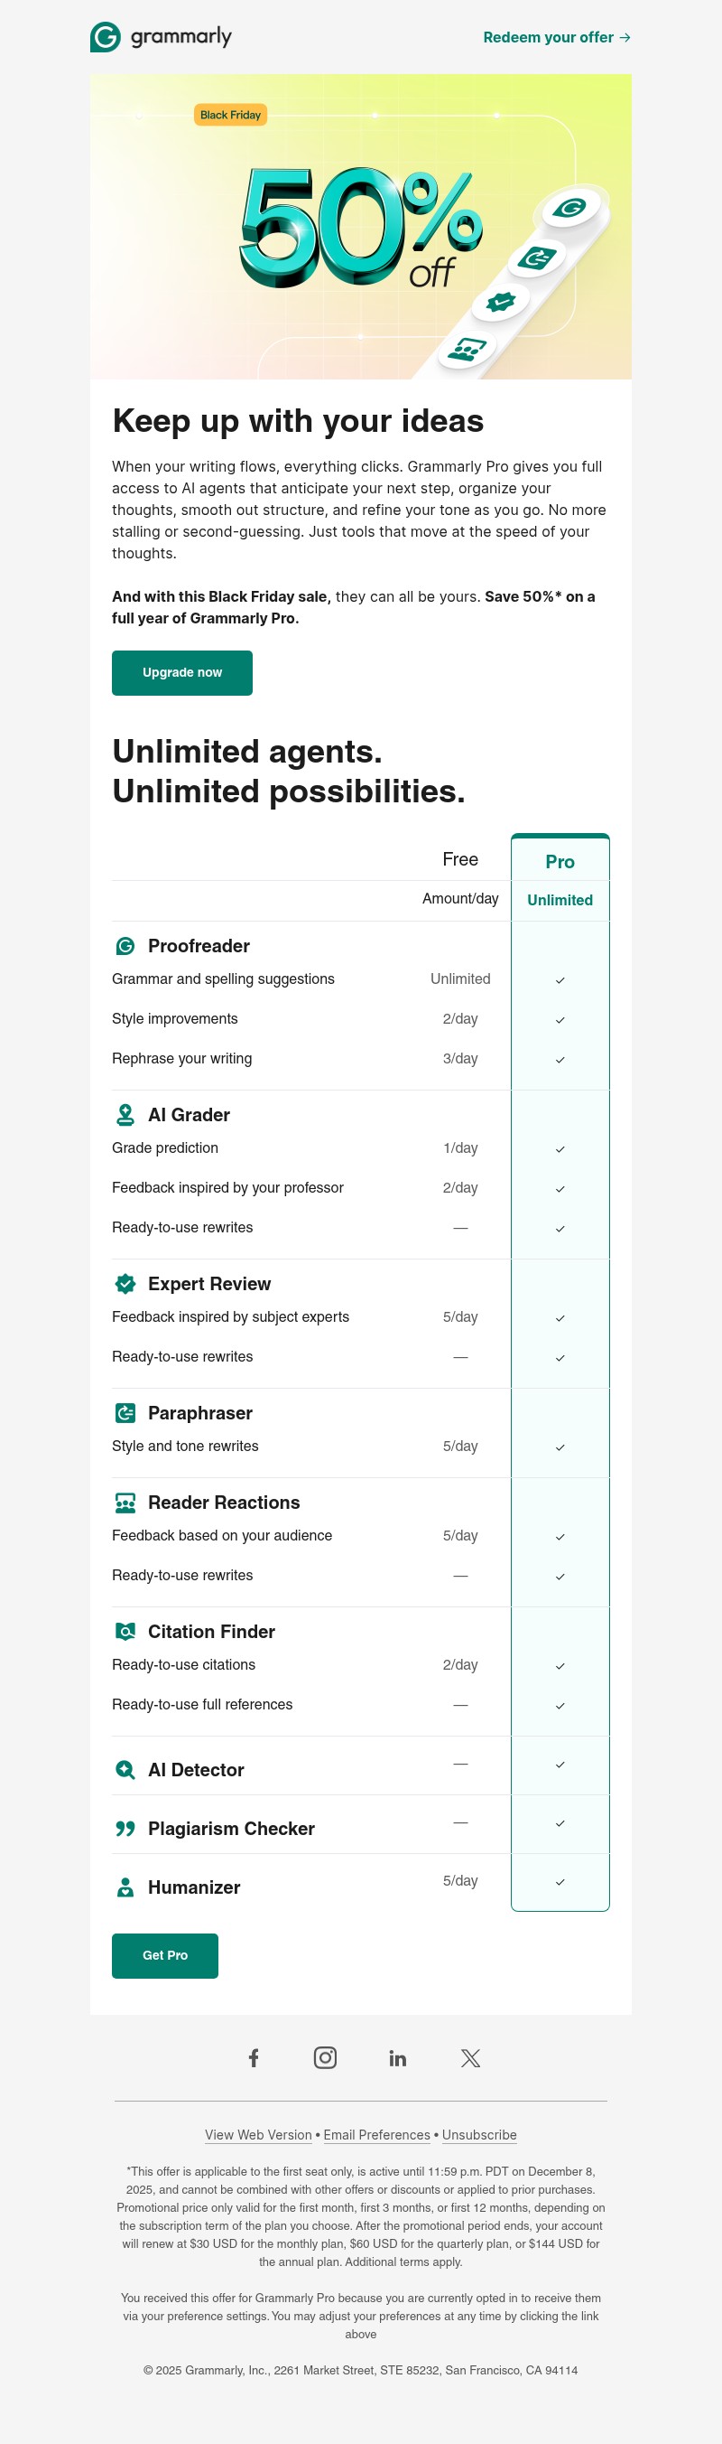Click the Humanizer icon
722x2444 pixels.
[125, 1887]
